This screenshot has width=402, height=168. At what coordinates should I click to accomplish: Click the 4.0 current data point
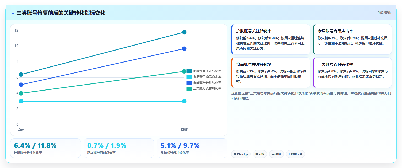[x=21, y=93]
